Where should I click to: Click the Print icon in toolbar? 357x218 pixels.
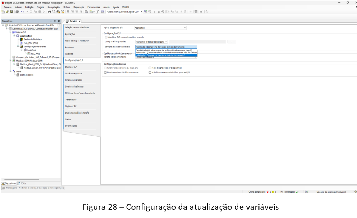(x=16, y=11)
